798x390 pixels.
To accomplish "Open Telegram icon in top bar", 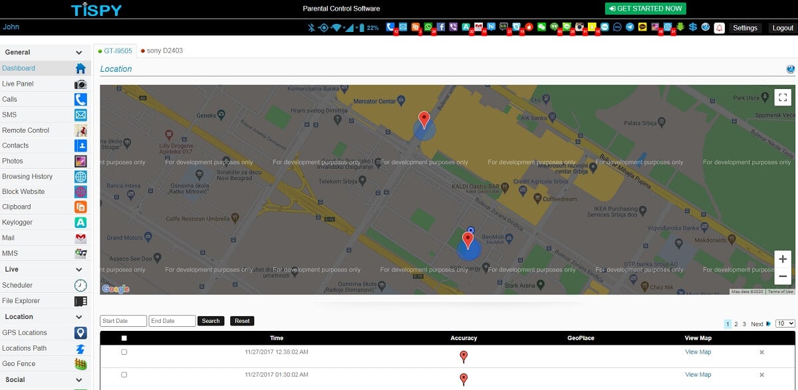I will pos(630,27).
